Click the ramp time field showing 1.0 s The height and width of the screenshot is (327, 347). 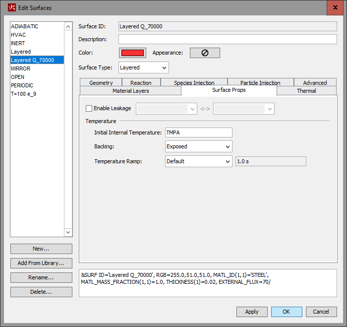[x=271, y=161]
